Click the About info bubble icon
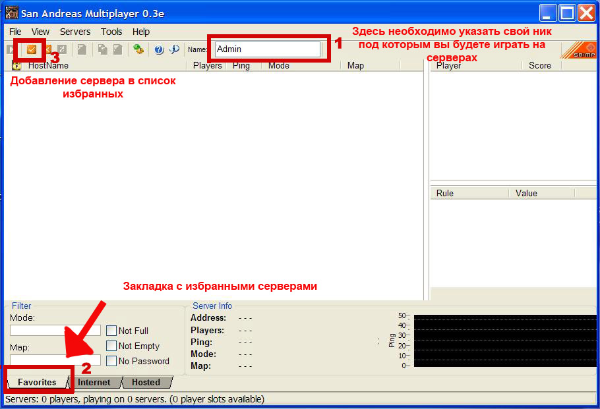 click(174, 49)
